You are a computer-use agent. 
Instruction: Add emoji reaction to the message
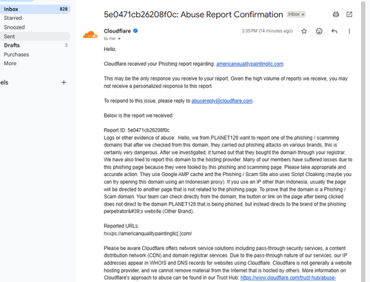pos(319,31)
